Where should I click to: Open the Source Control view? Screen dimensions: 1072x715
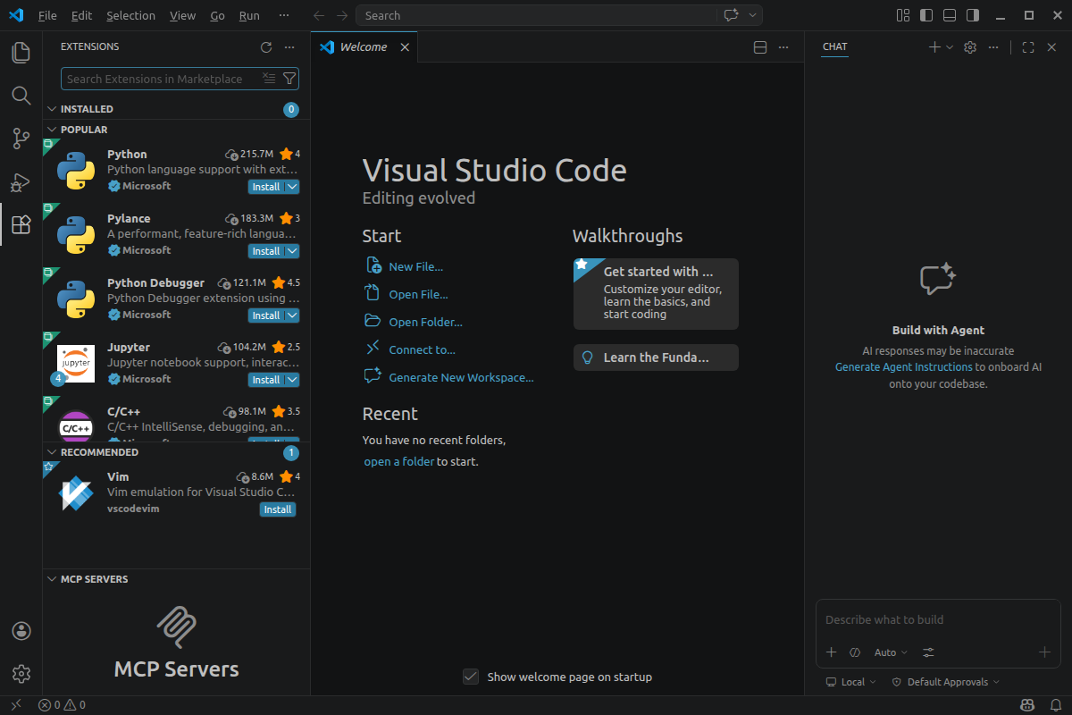pos(21,139)
